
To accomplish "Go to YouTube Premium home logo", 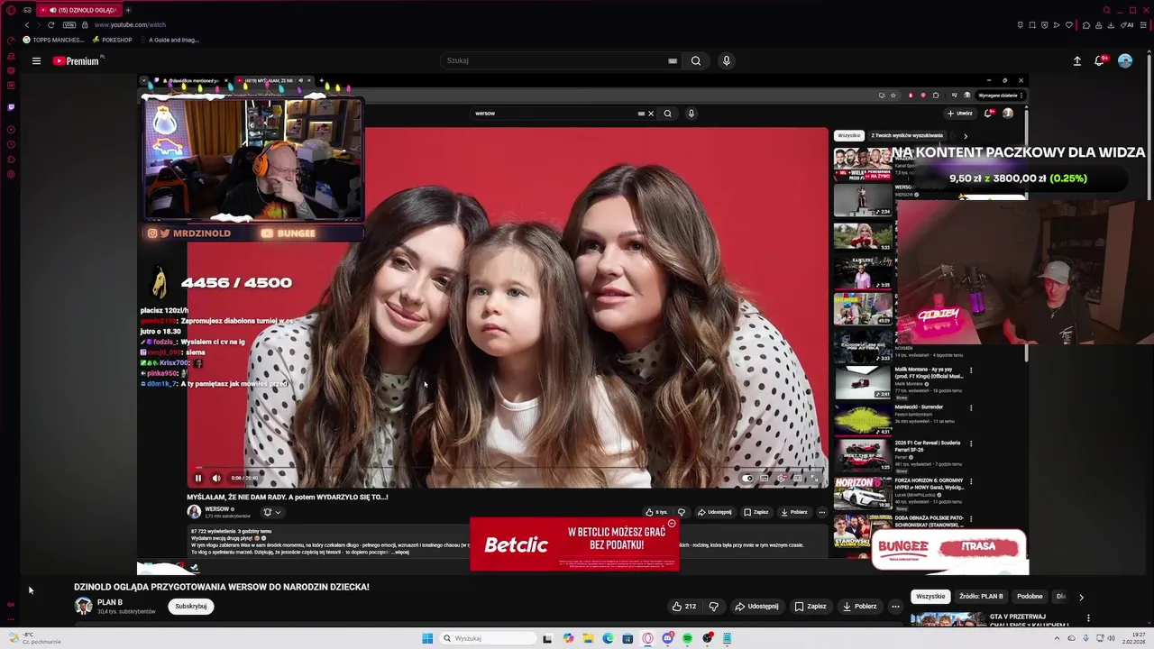I will [x=76, y=61].
